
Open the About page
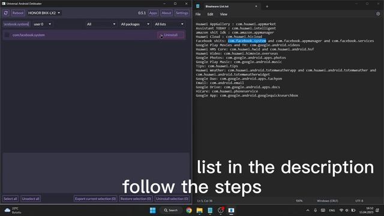coord(166,13)
